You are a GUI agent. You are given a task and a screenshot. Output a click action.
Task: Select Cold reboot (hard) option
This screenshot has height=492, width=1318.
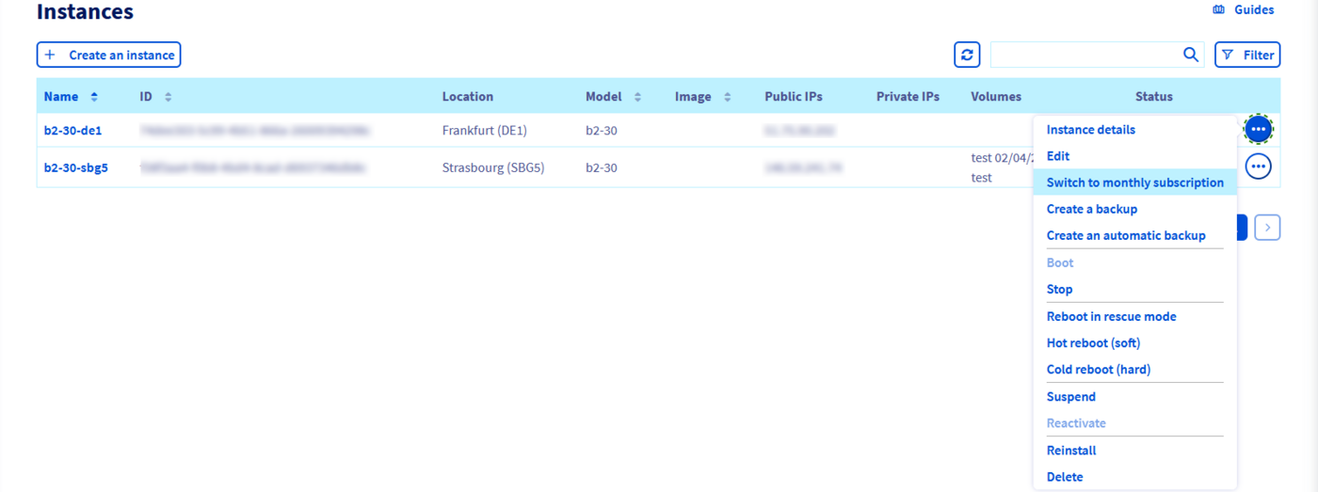point(1098,369)
